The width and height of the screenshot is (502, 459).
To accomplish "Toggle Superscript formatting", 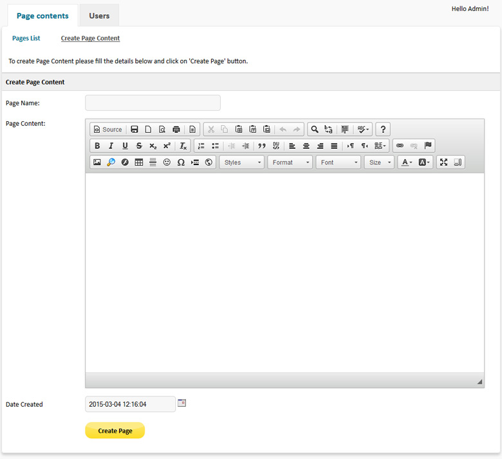I will point(167,146).
